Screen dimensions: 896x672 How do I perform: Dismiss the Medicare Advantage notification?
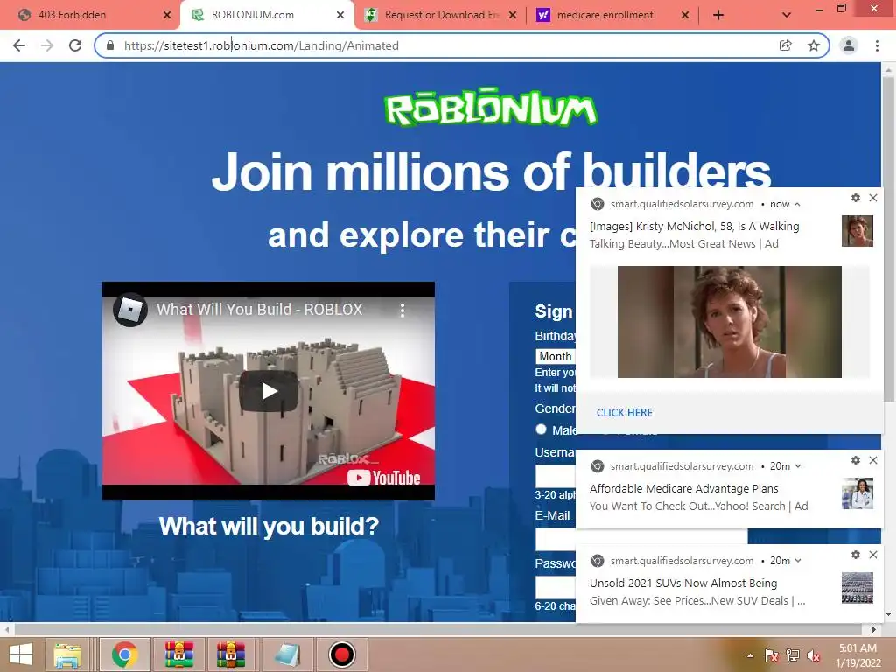pyautogui.click(x=873, y=460)
